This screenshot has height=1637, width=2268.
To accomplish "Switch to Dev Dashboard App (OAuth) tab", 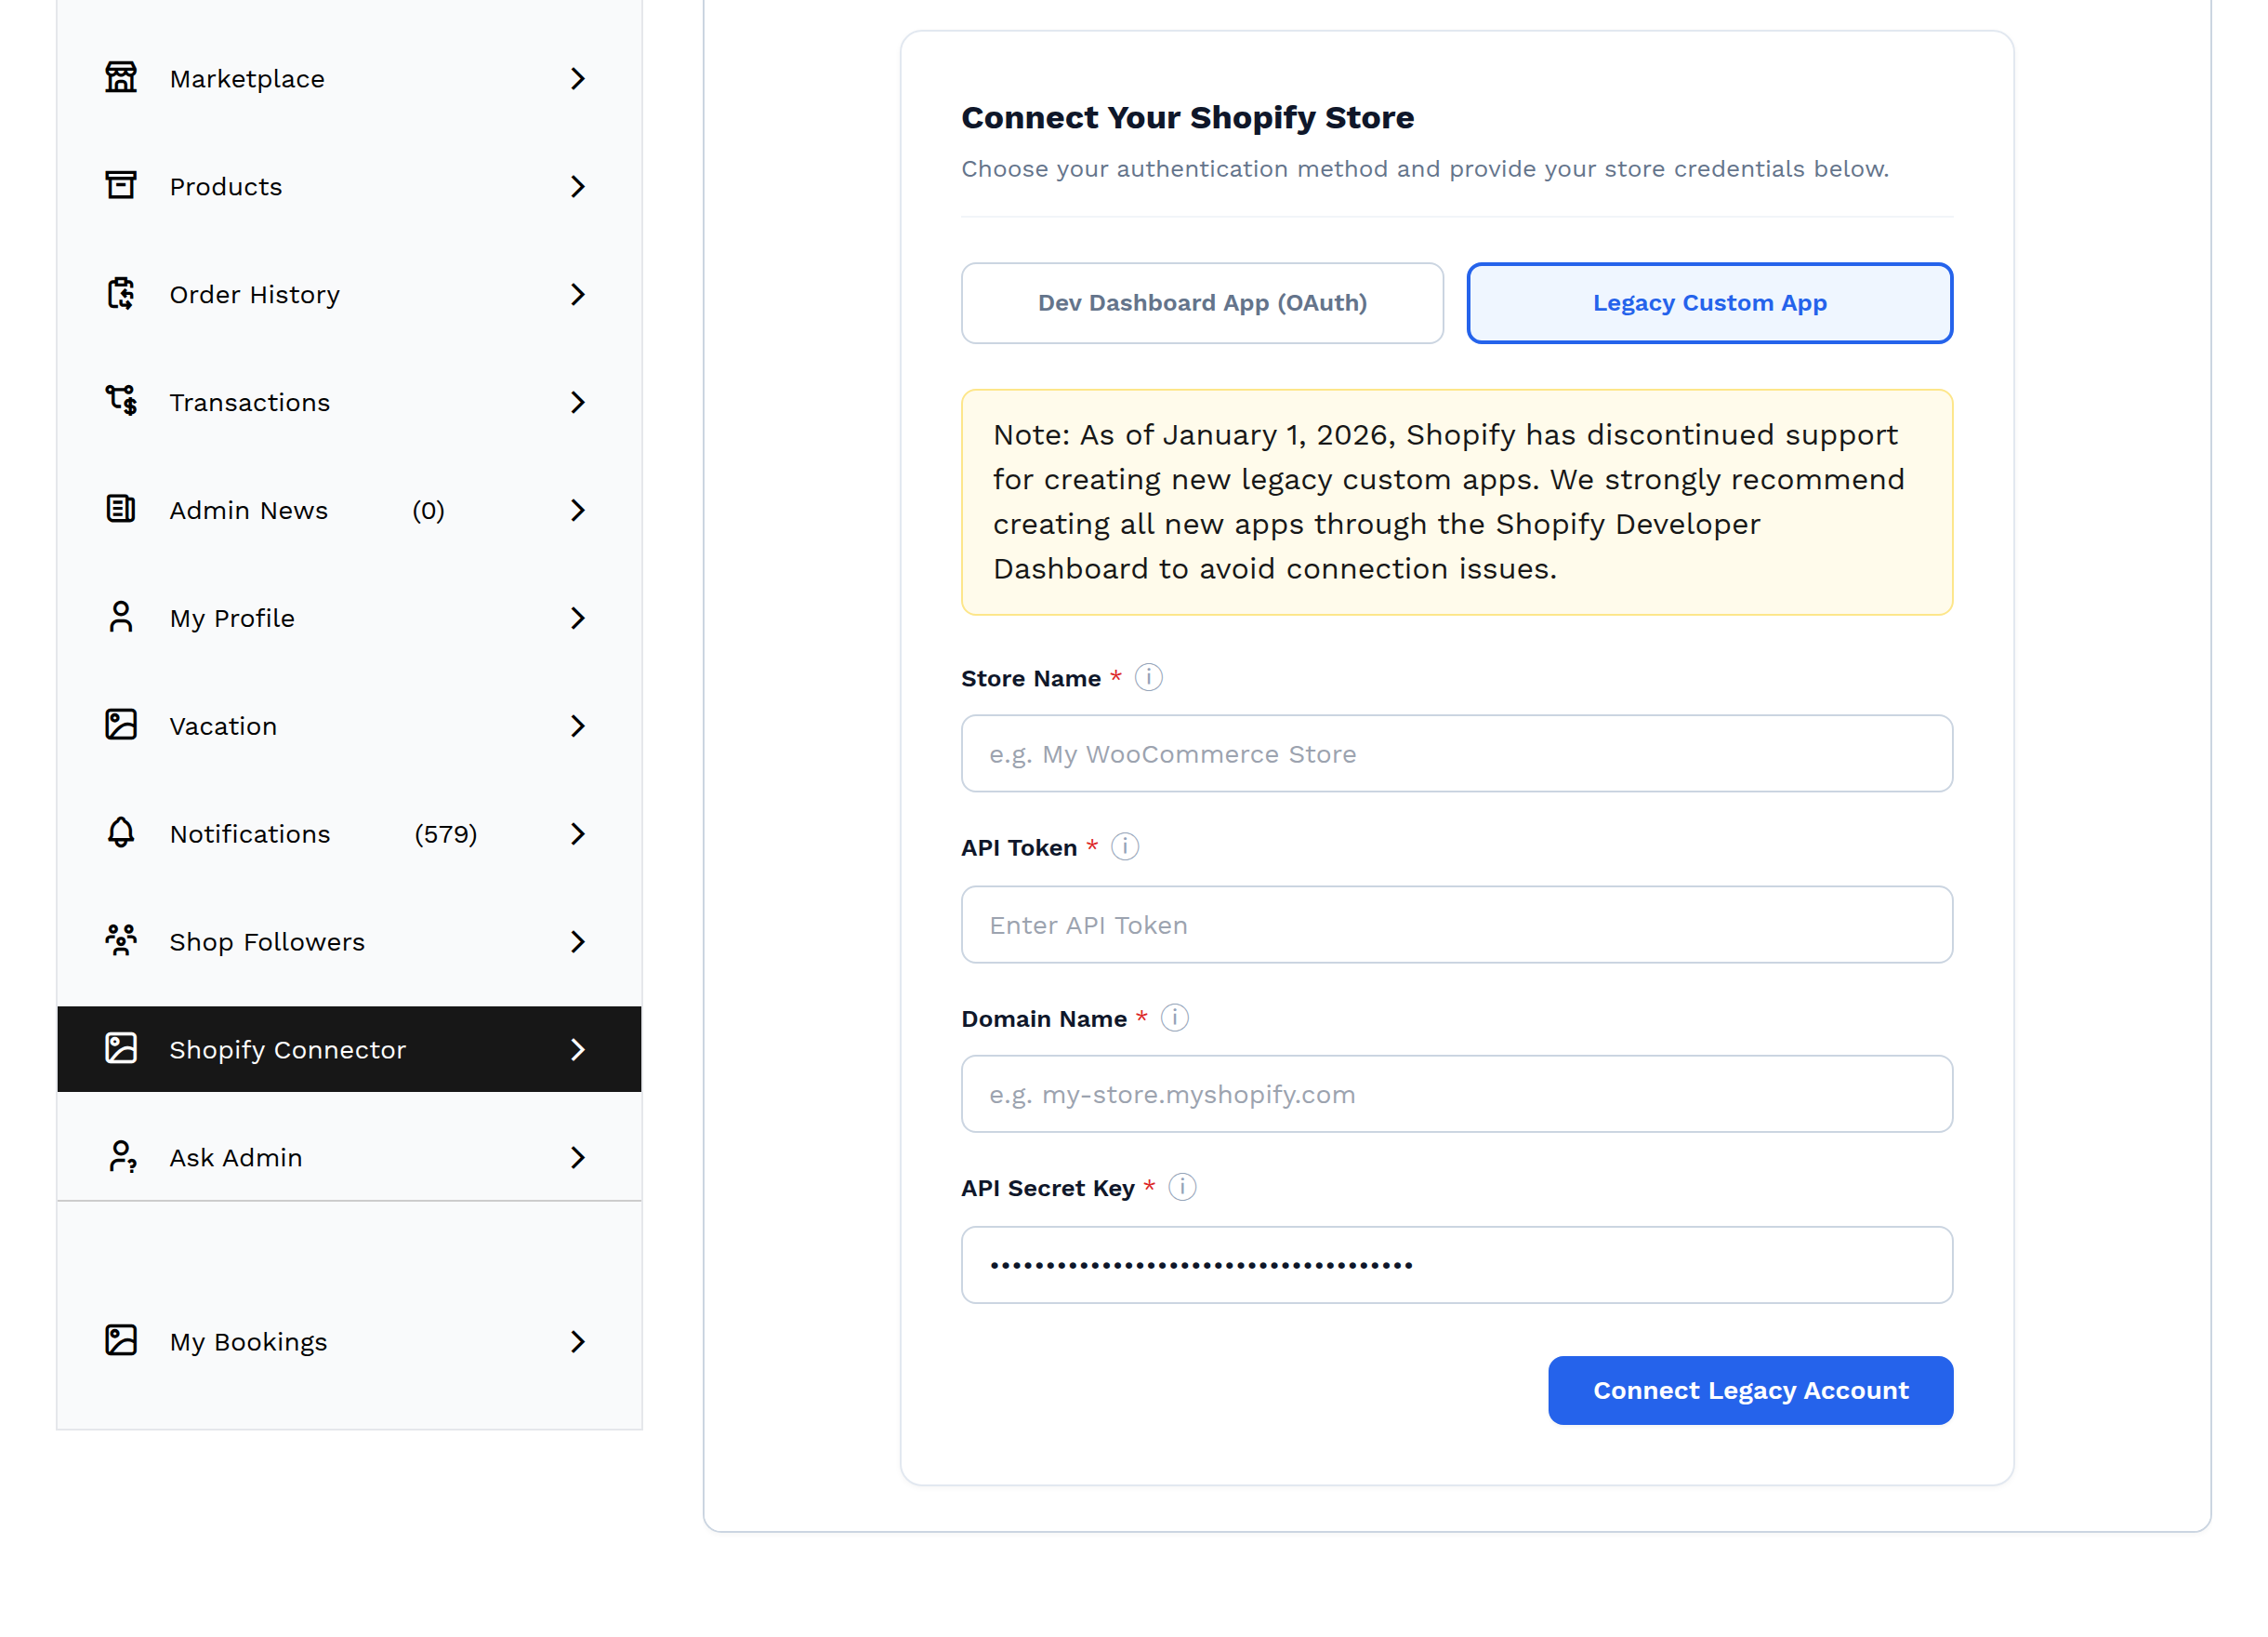I will 1203,303.
